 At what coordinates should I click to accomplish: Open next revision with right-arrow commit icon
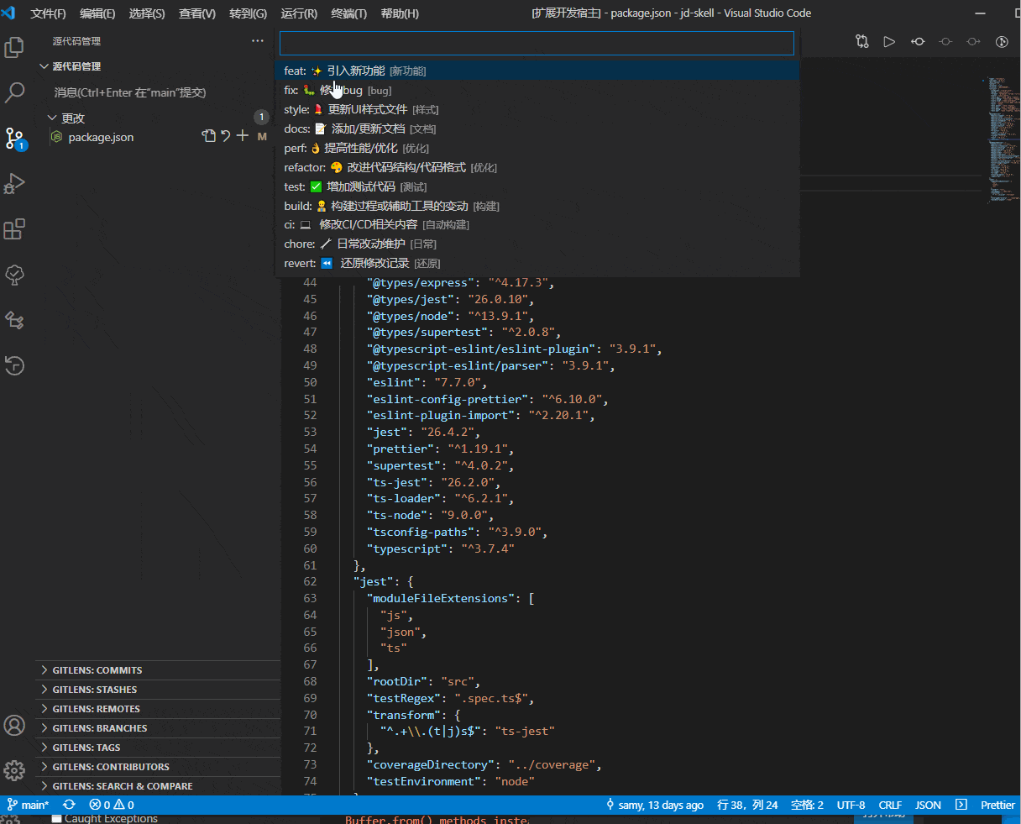973,41
